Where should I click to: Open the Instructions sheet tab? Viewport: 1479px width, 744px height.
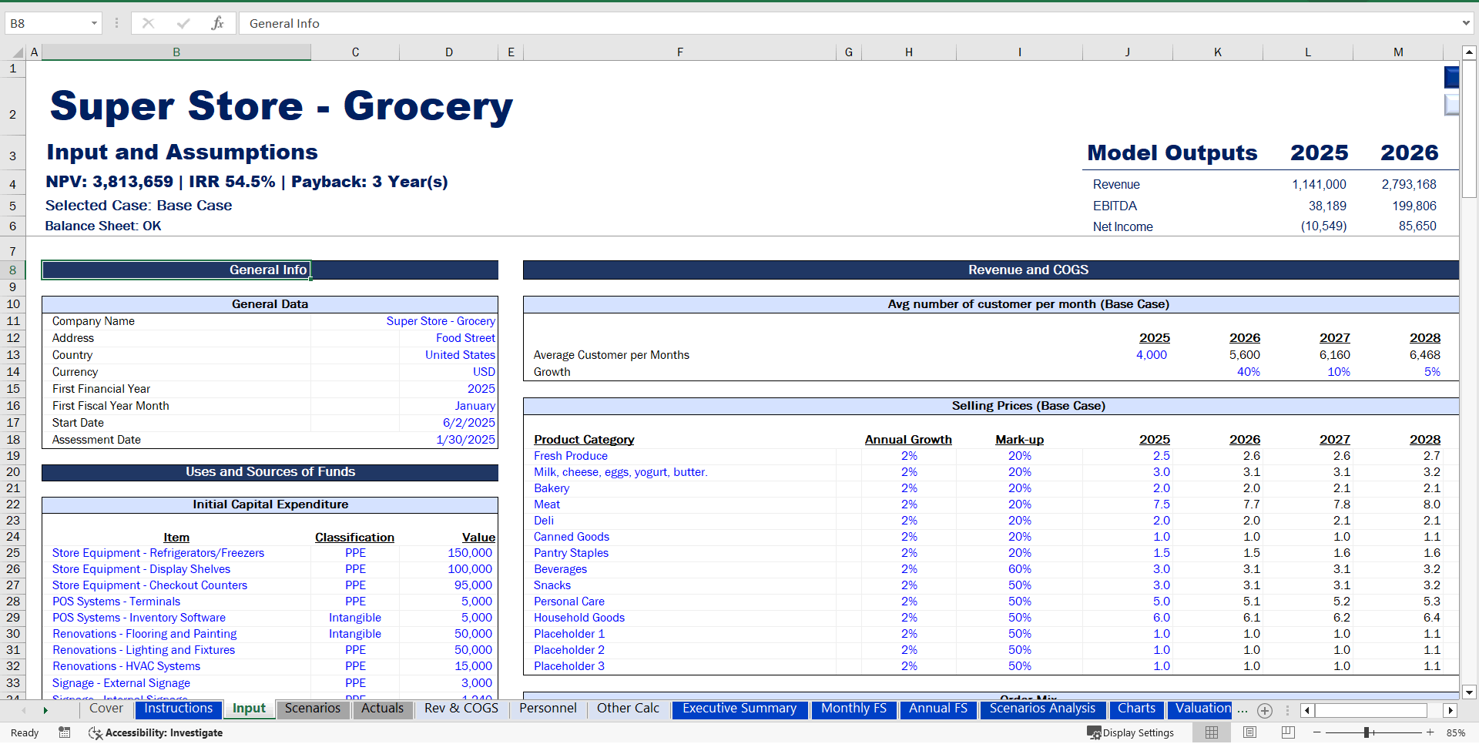179,709
